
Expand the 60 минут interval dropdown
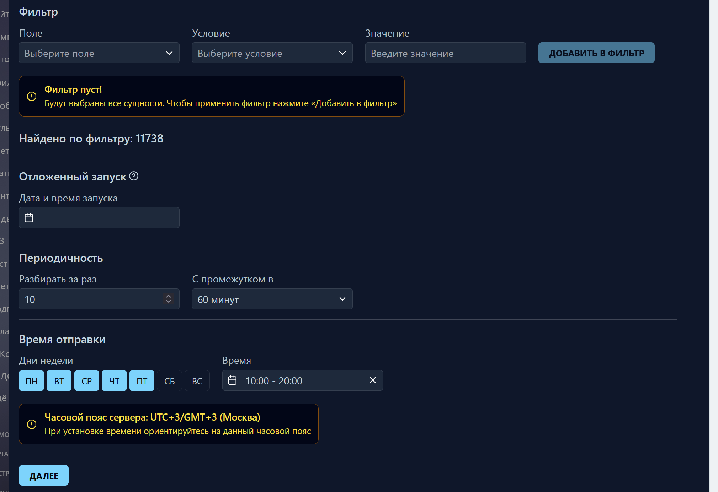pos(272,299)
